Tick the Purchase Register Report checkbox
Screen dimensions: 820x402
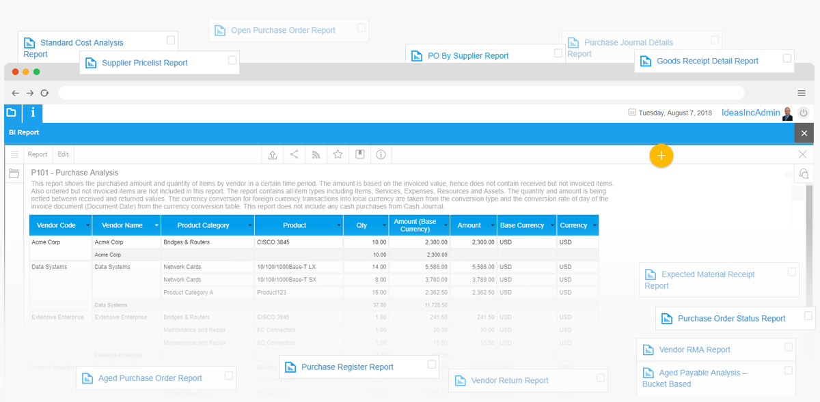(x=432, y=364)
